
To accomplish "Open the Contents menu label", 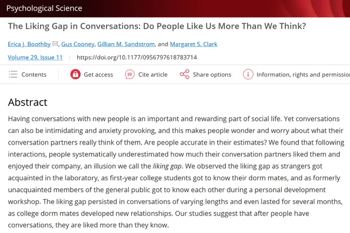I will tap(34, 75).
